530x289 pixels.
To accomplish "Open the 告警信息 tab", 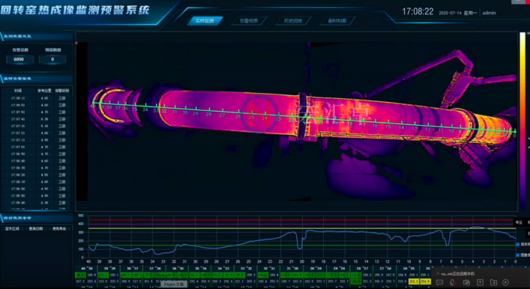I will 249,21.
